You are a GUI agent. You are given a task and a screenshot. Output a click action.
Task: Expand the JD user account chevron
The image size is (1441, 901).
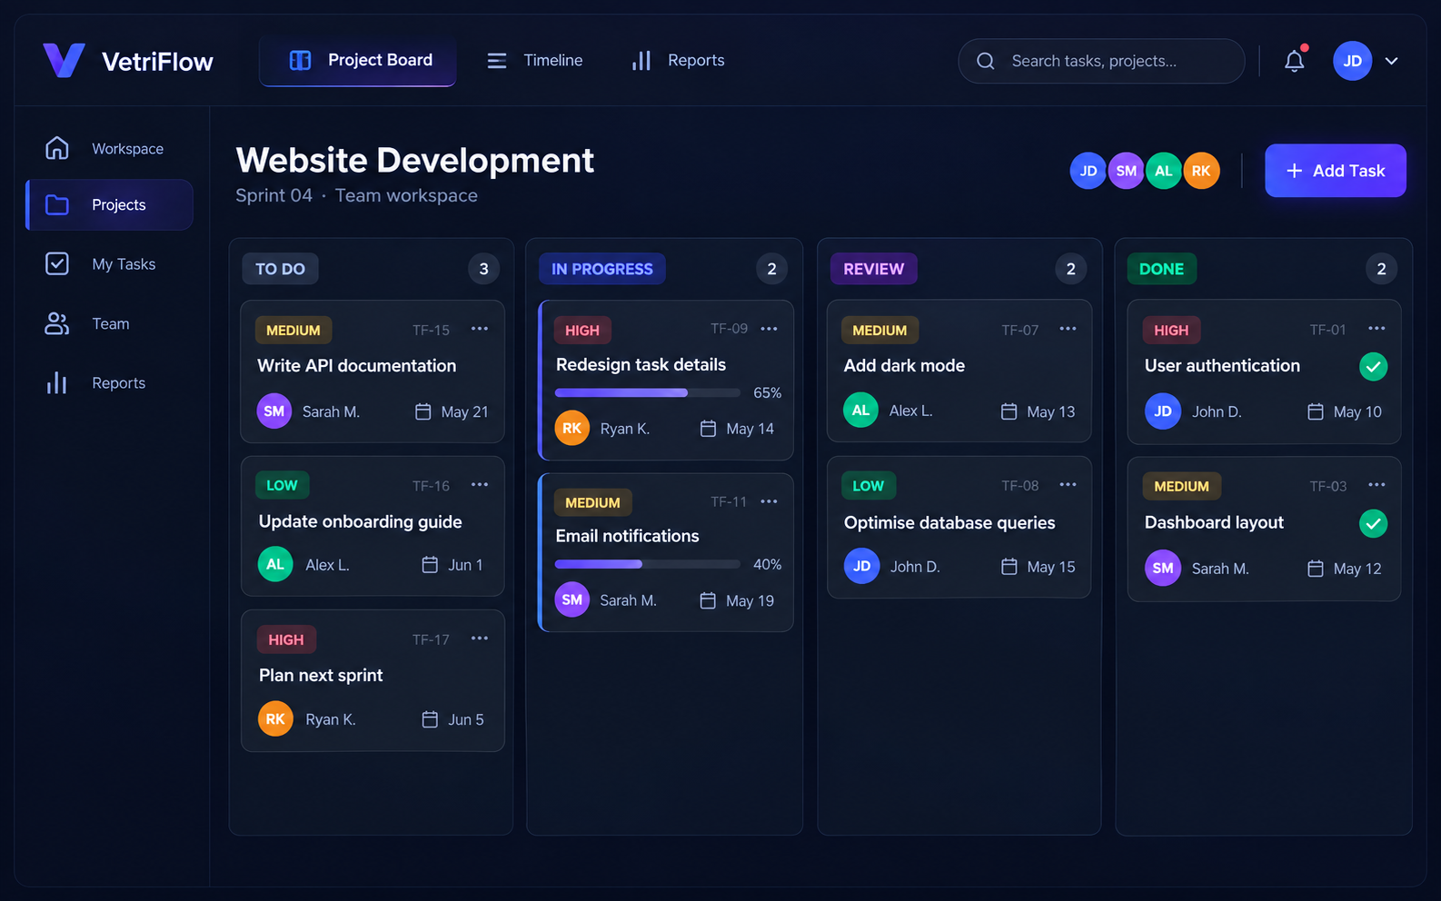[1391, 61]
